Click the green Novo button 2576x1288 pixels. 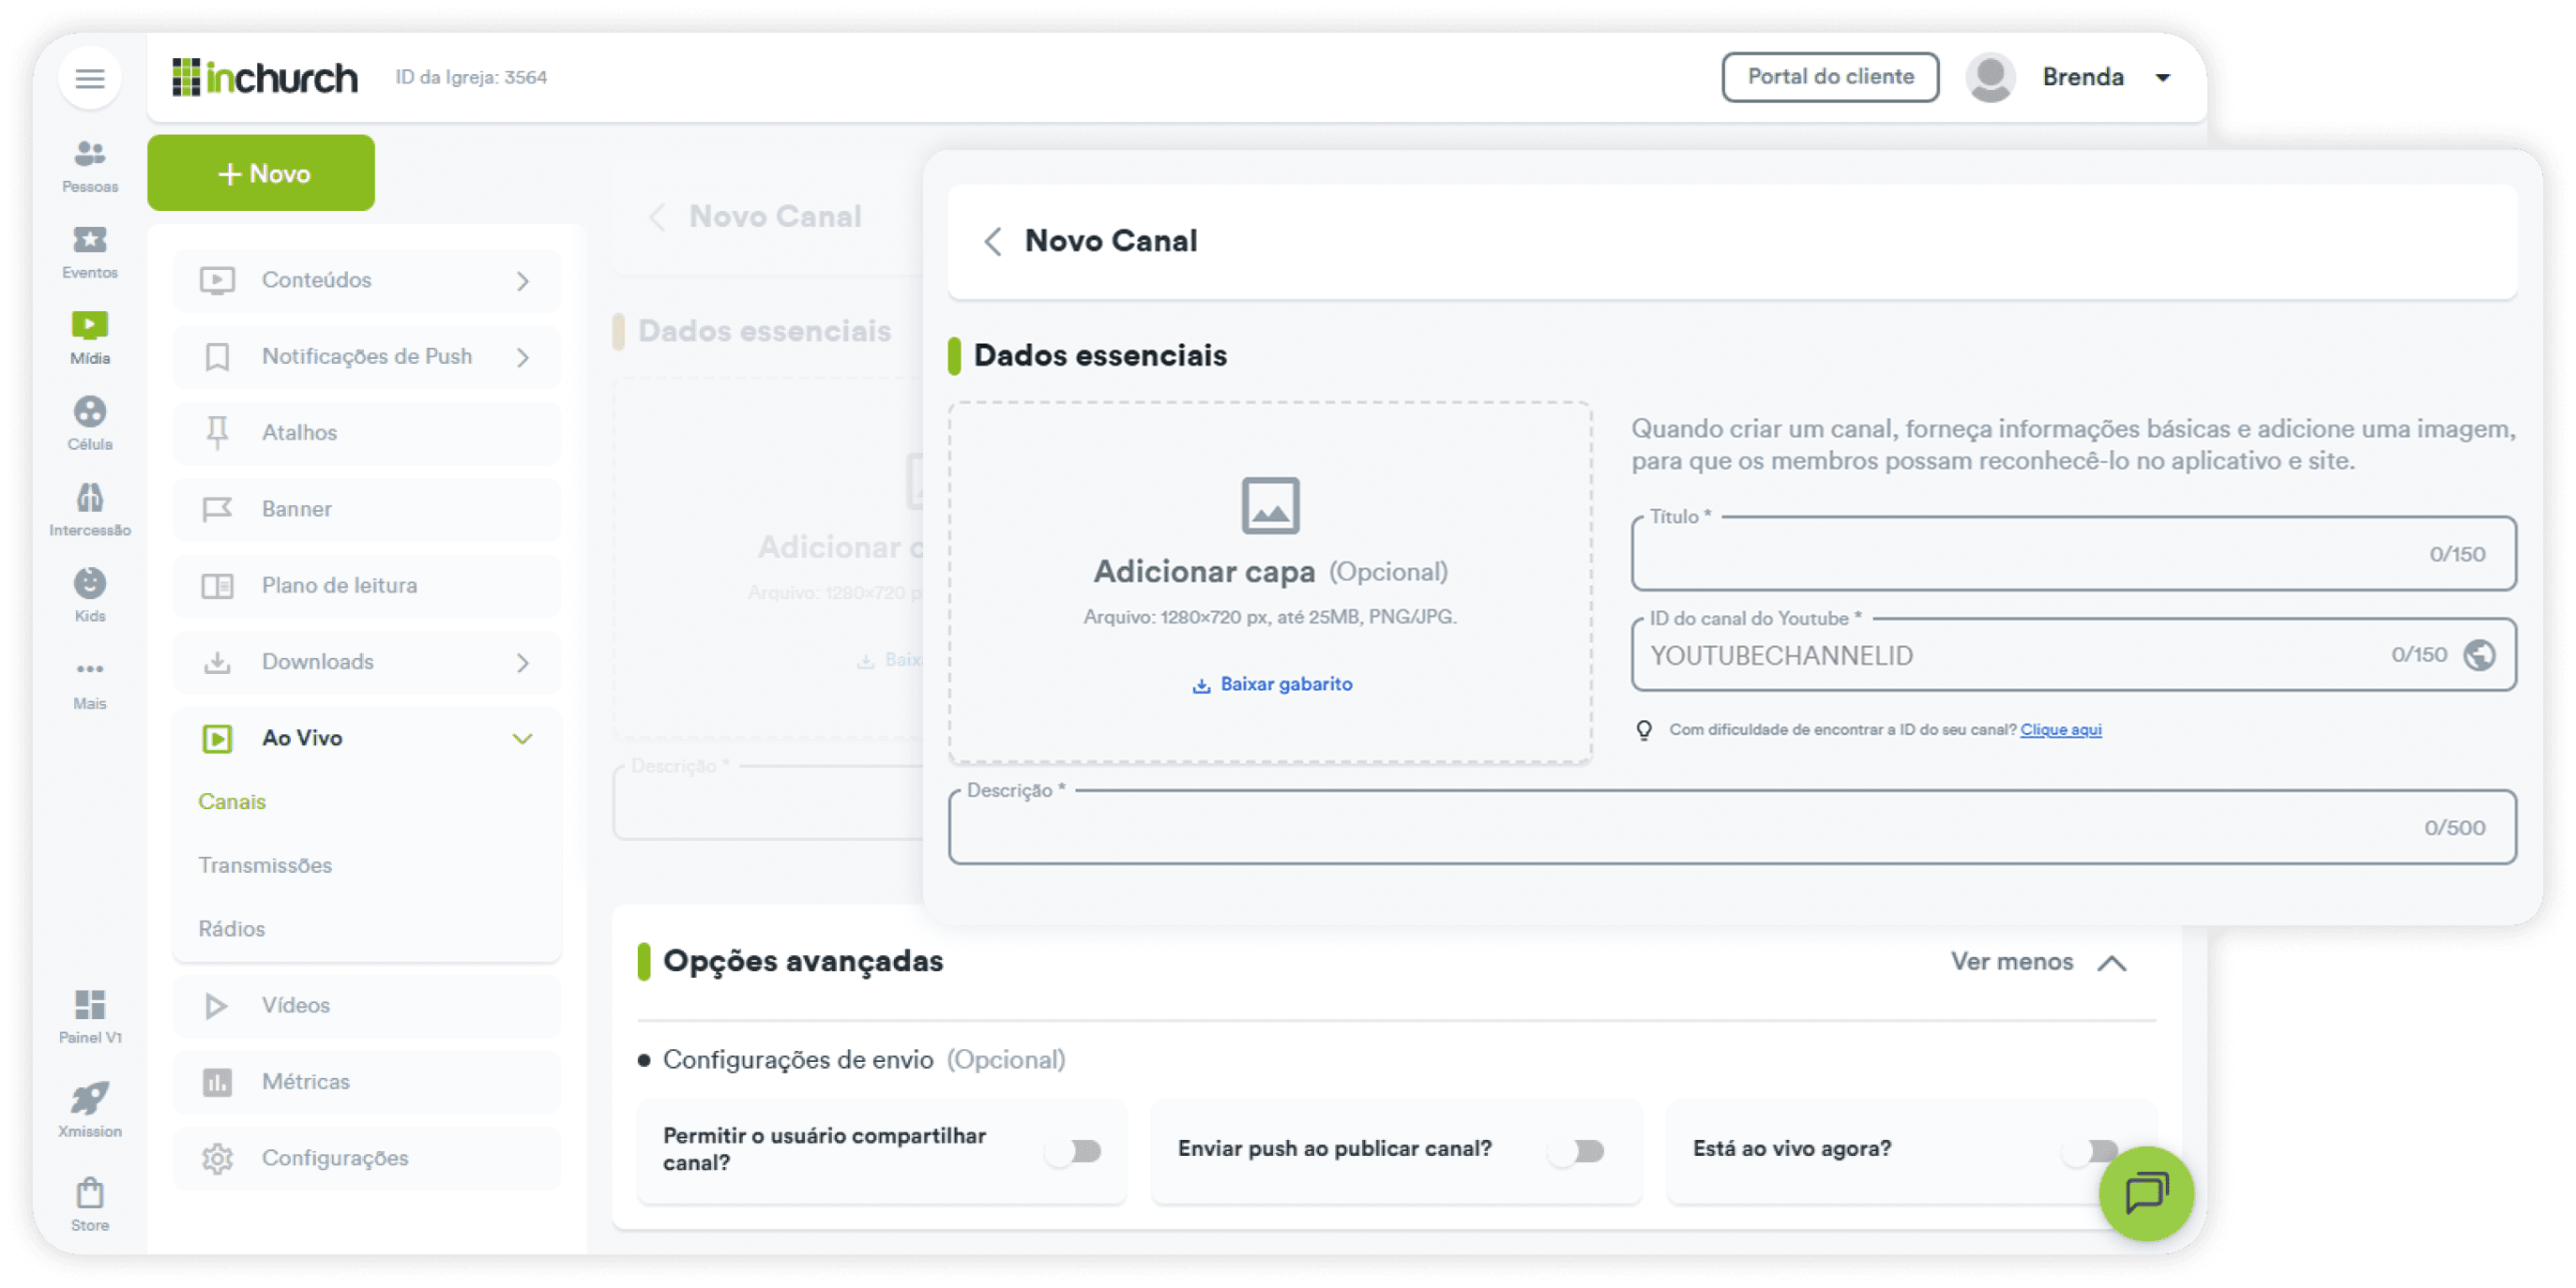(261, 172)
